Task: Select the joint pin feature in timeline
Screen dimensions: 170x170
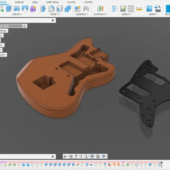Action: point(91,165)
